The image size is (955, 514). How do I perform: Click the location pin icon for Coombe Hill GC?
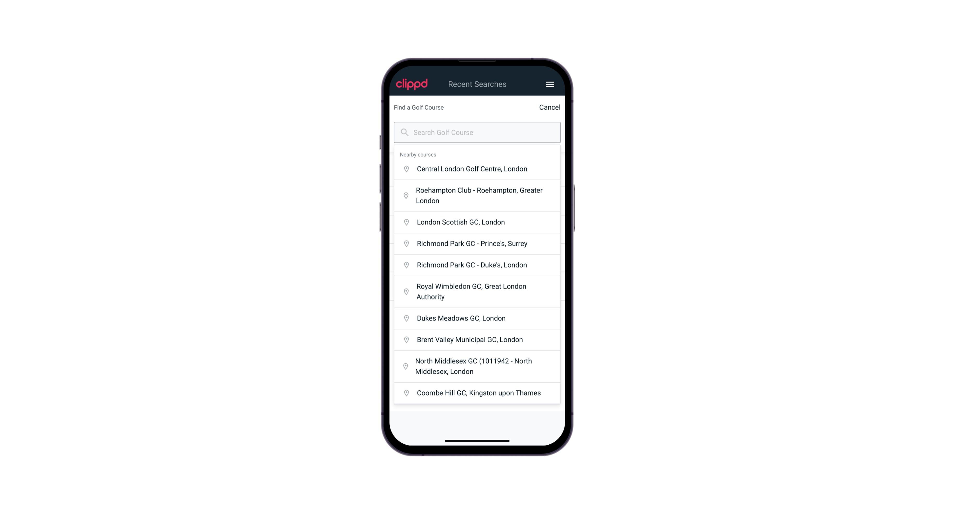coord(405,392)
